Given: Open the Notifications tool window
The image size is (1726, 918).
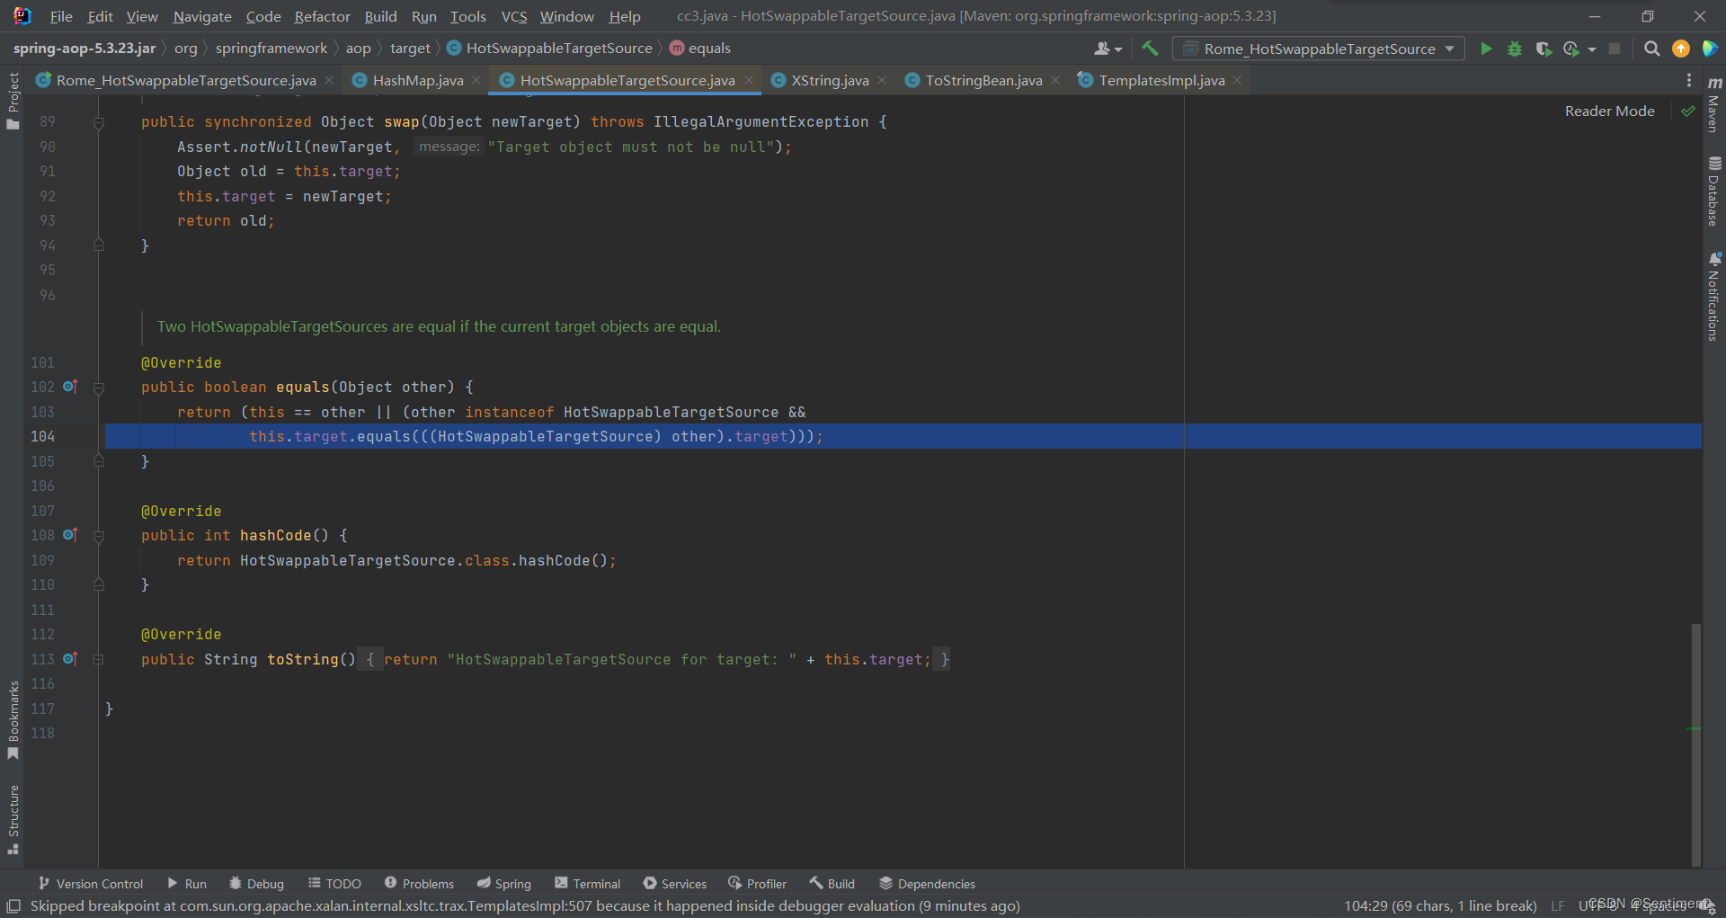Looking at the screenshot, I should pyautogui.click(x=1714, y=297).
